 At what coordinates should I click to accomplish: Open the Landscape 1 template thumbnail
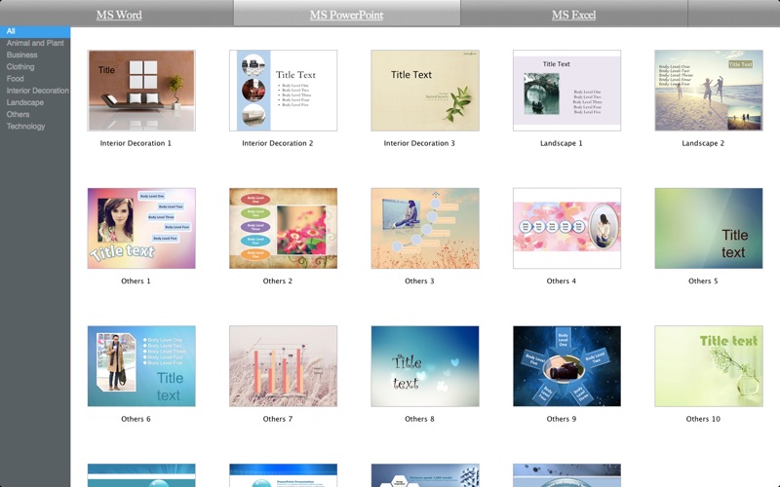[566, 91]
